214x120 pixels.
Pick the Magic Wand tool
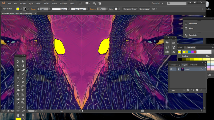click(x=18, y=66)
